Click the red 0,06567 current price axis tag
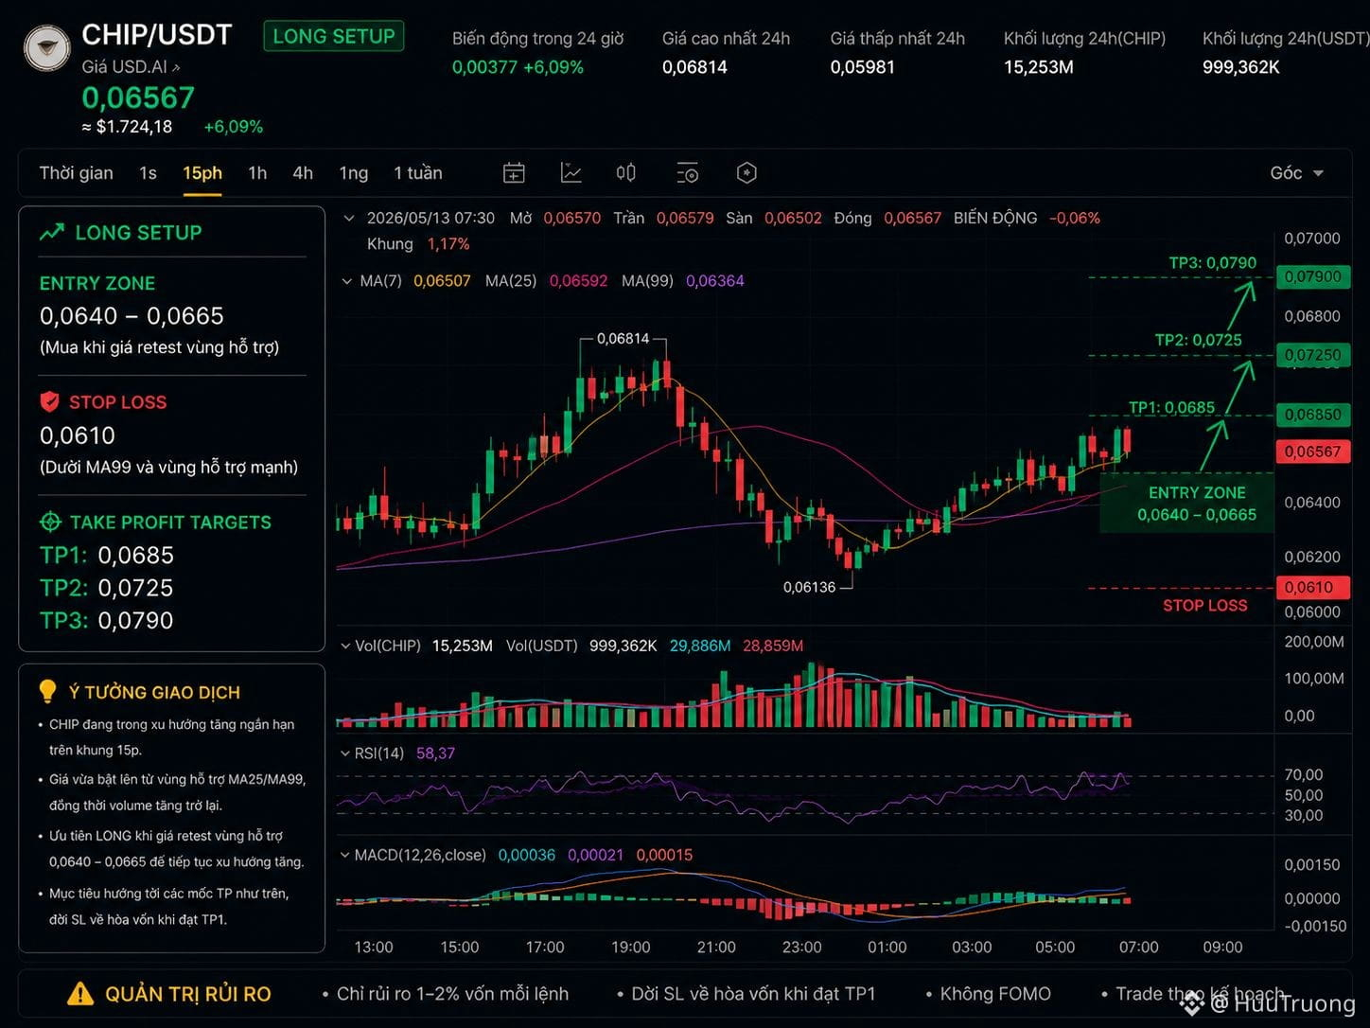 1312,452
